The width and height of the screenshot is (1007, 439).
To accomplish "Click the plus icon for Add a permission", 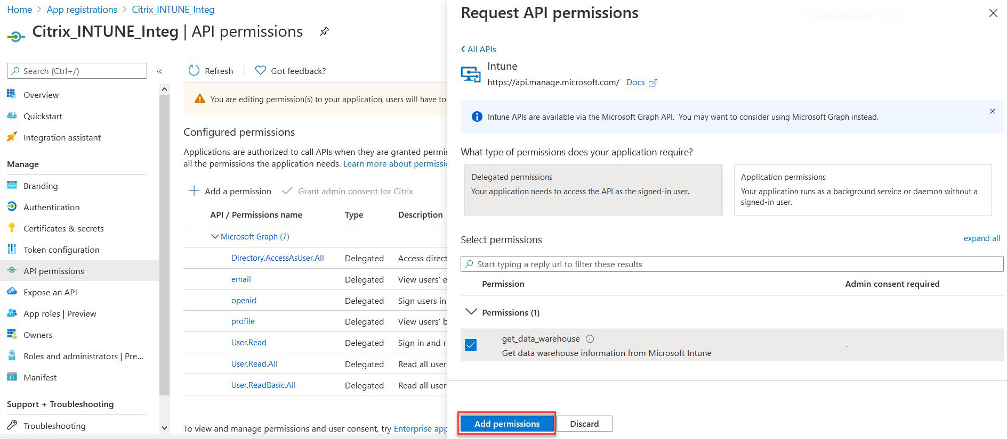I will click(x=194, y=191).
